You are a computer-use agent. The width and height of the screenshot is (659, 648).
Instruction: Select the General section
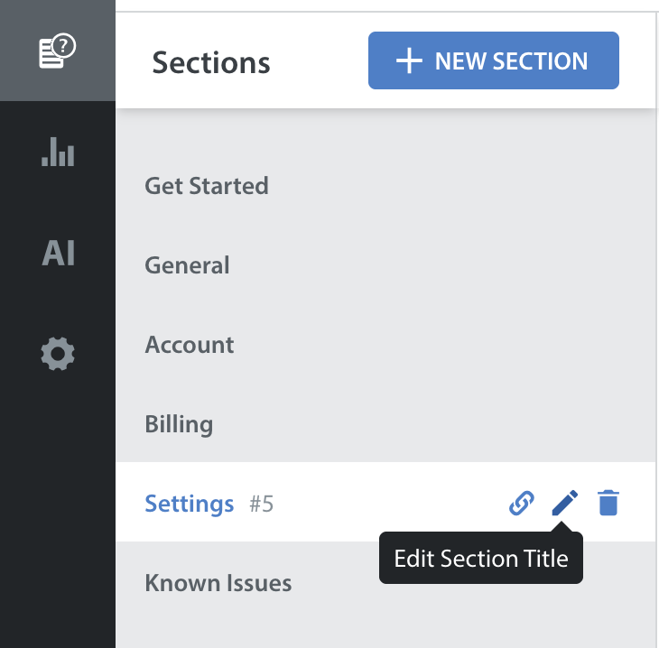pyautogui.click(x=187, y=265)
